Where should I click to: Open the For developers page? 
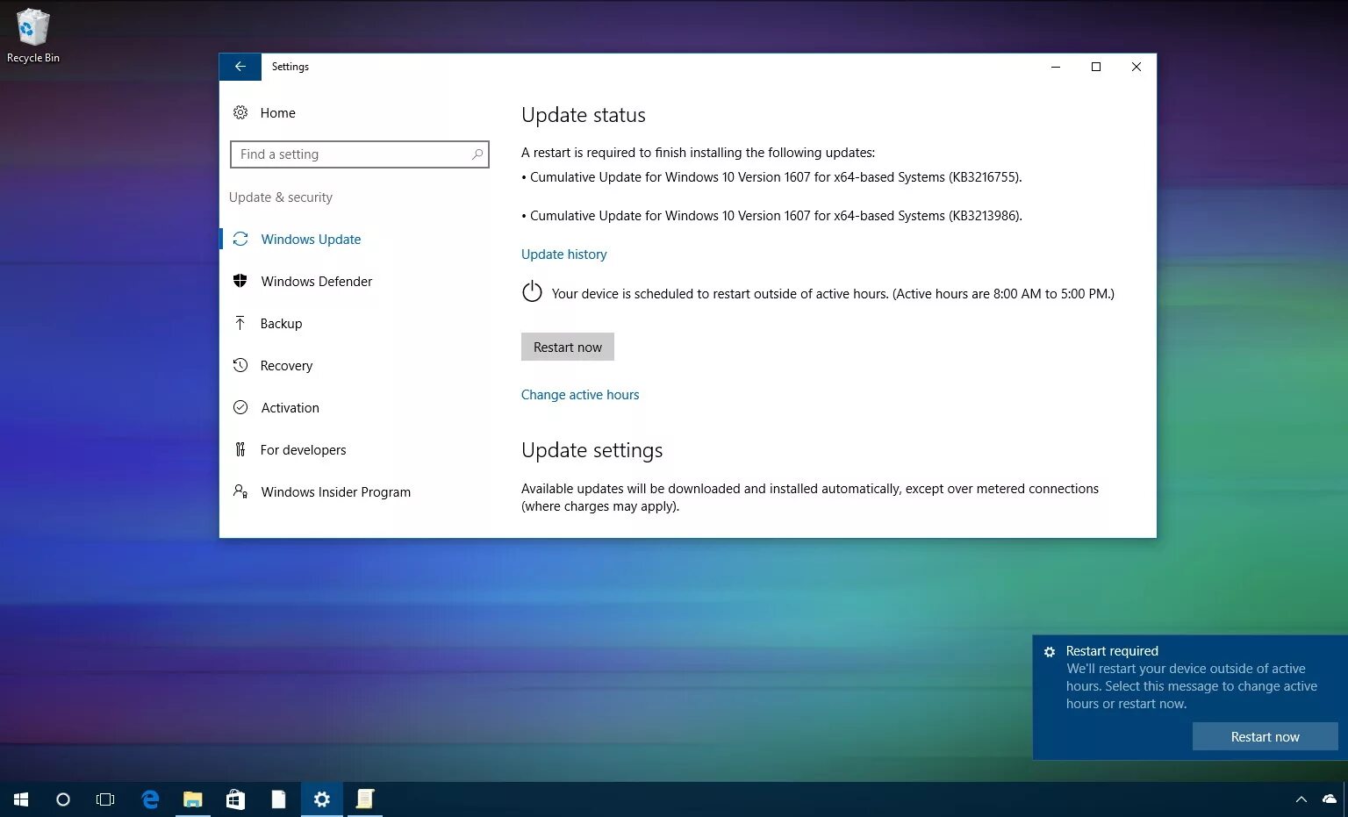tap(303, 449)
